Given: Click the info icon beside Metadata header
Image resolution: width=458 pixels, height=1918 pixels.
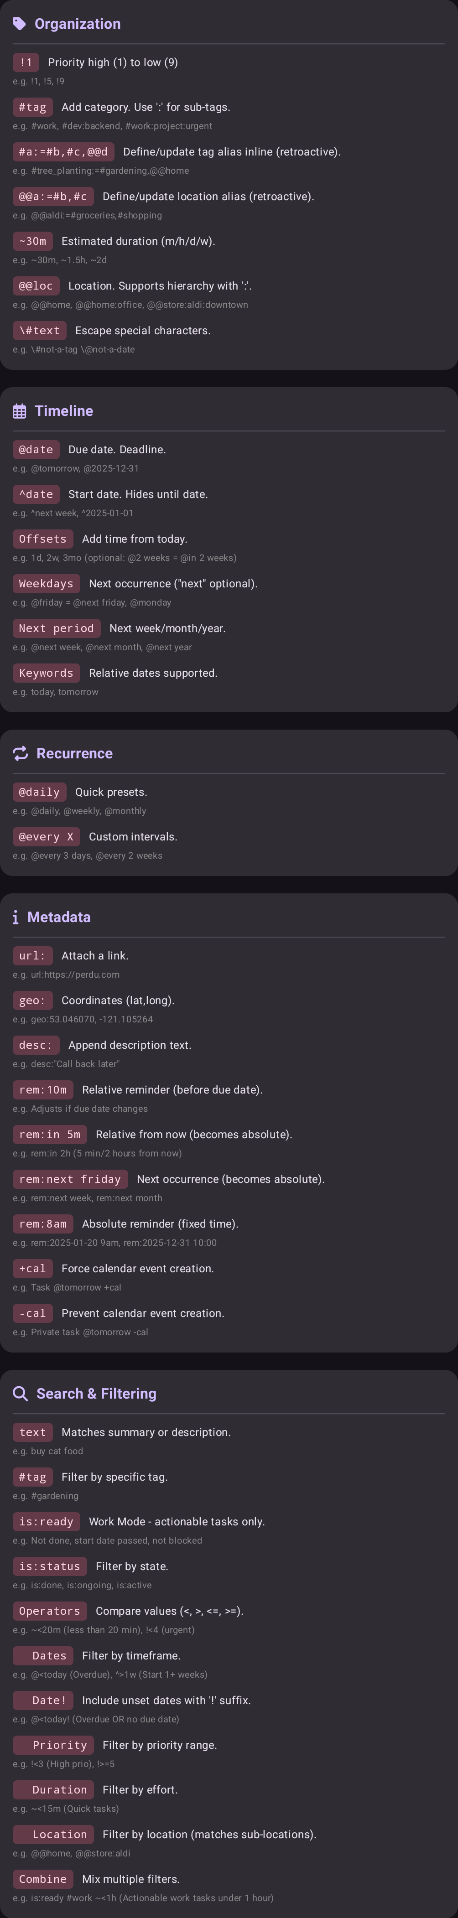Looking at the screenshot, I should coord(16,917).
